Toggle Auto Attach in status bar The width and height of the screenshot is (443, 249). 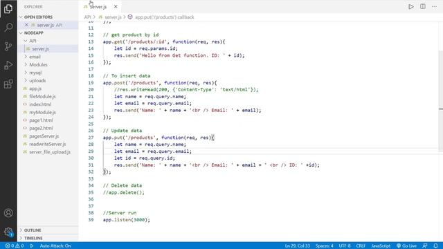(x=55, y=246)
